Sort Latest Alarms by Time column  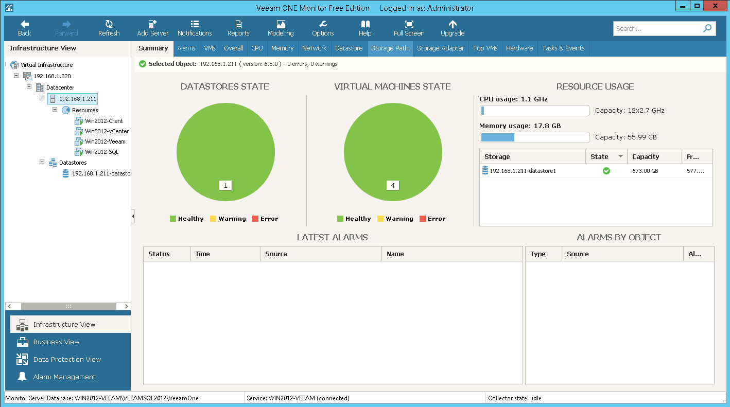point(225,254)
